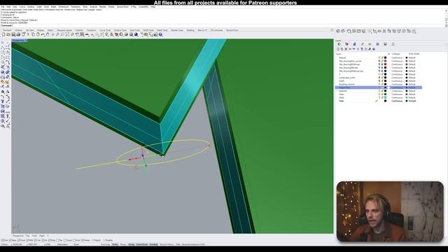Switch to the Solid Tools toolbar tab
Screen dimensions: 448x252
click(135, 30)
